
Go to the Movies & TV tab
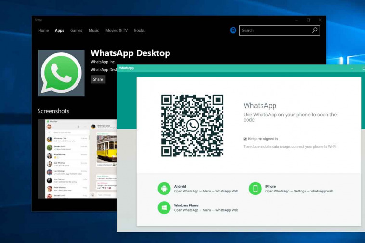[117, 30]
